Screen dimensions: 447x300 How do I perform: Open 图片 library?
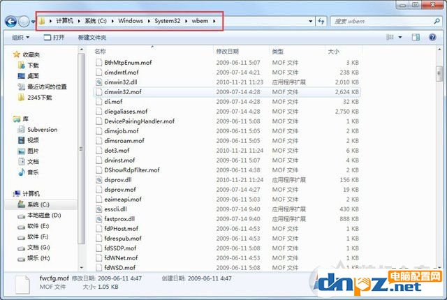tap(33, 151)
